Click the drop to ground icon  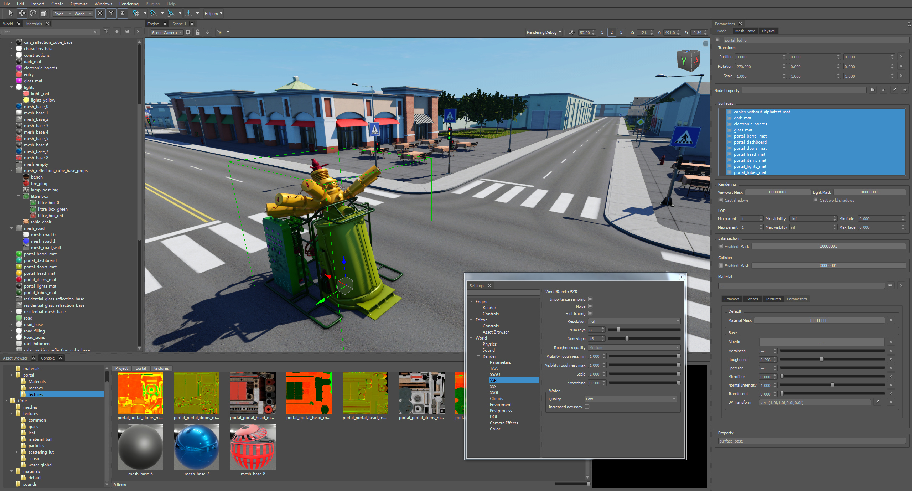[x=188, y=13]
